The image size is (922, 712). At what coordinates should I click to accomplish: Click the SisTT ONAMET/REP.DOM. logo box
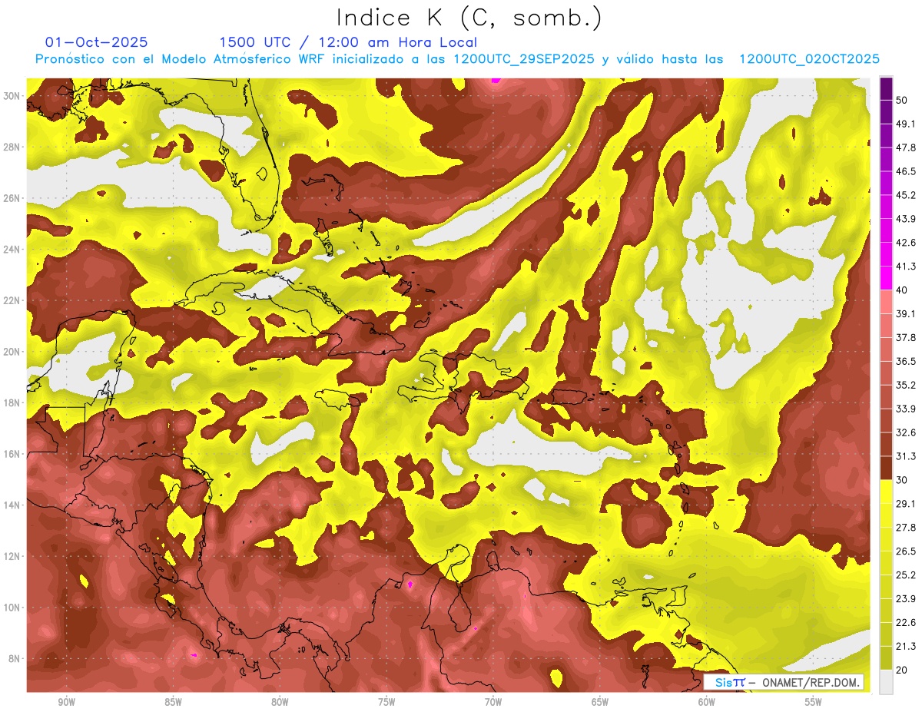tap(784, 682)
